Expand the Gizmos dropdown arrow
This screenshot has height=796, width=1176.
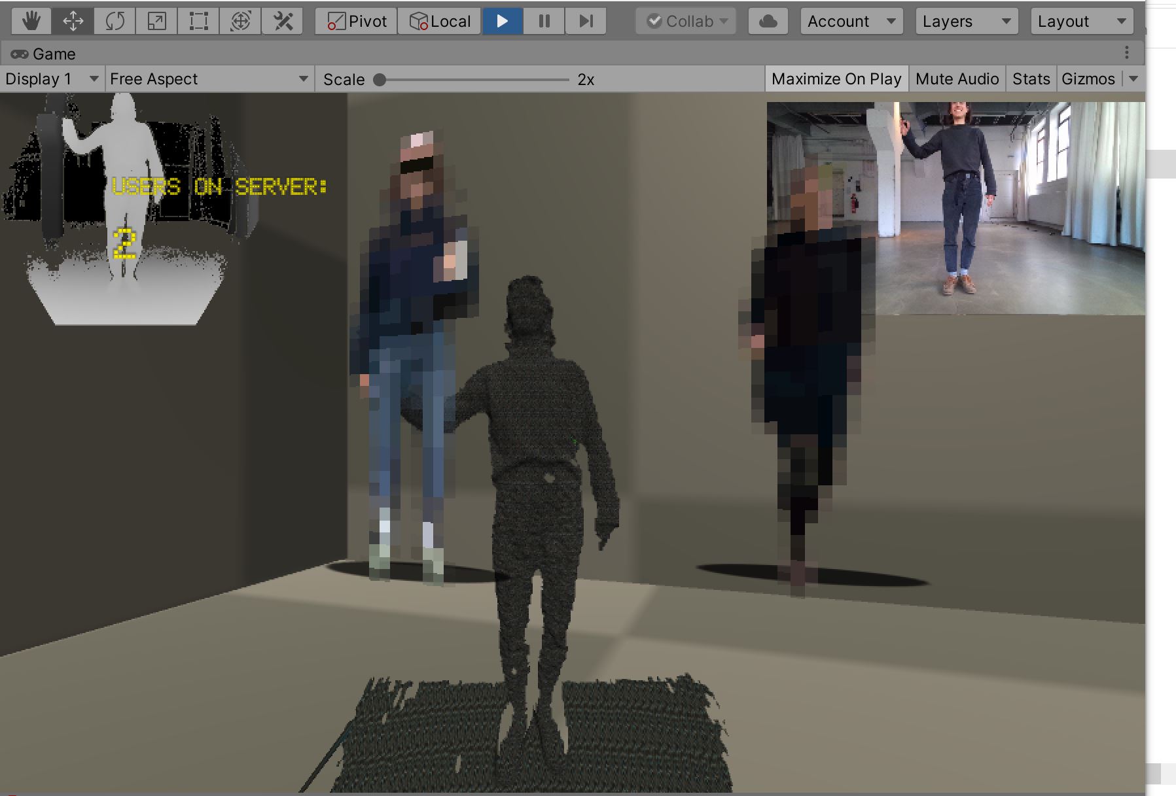point(1133,79)
